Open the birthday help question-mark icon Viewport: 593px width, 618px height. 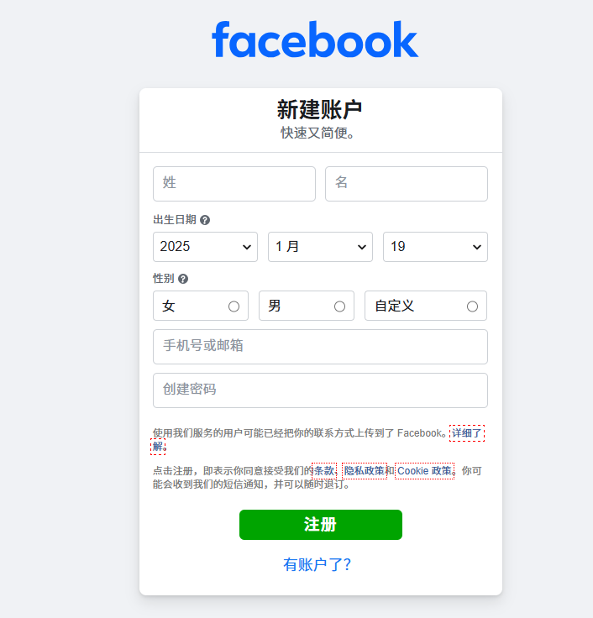coord(205,220)
